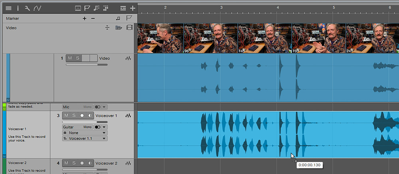The width and height of the screenshot is (399, 174).
Task: Arm record on Voiceover 1 track
Action: pyautogui.click(x=82, y=116)
